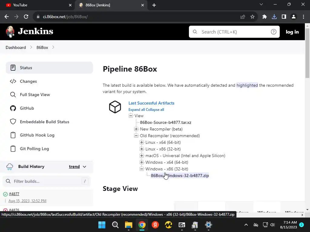This screenshot has width=310, height=232.
Task: Expand Linux - x64 (64-bit) node
Action: (x=142, y=142)
